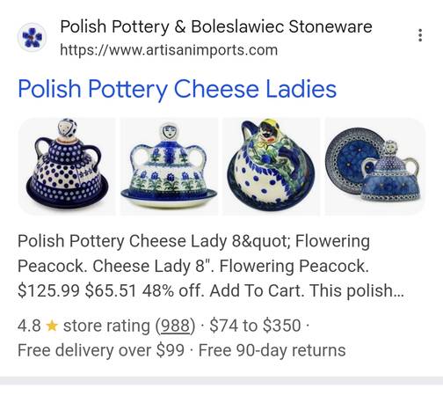Open the 988 store reviews link

pyautogui.click(x=175, y=326)
